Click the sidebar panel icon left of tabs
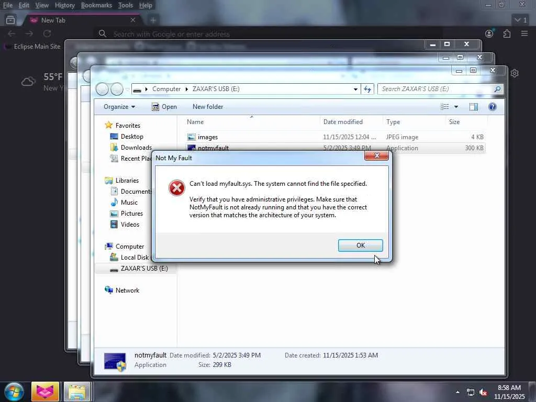This screenshot has width=536, height=402. click(10, 20)
